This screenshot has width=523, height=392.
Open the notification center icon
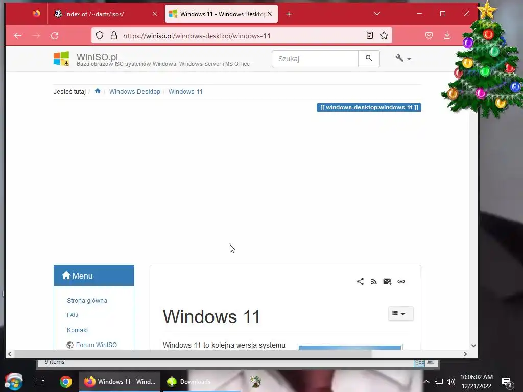pyautogui.click(x=507, y=382)
